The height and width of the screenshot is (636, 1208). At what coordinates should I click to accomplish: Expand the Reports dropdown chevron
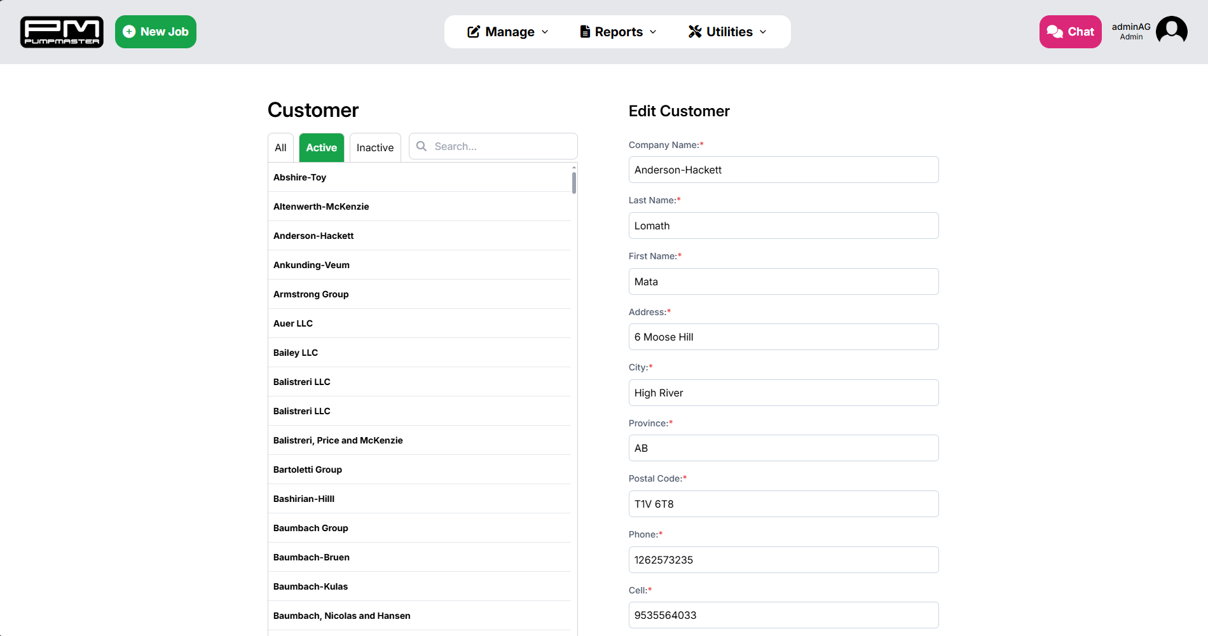[653, 32]
